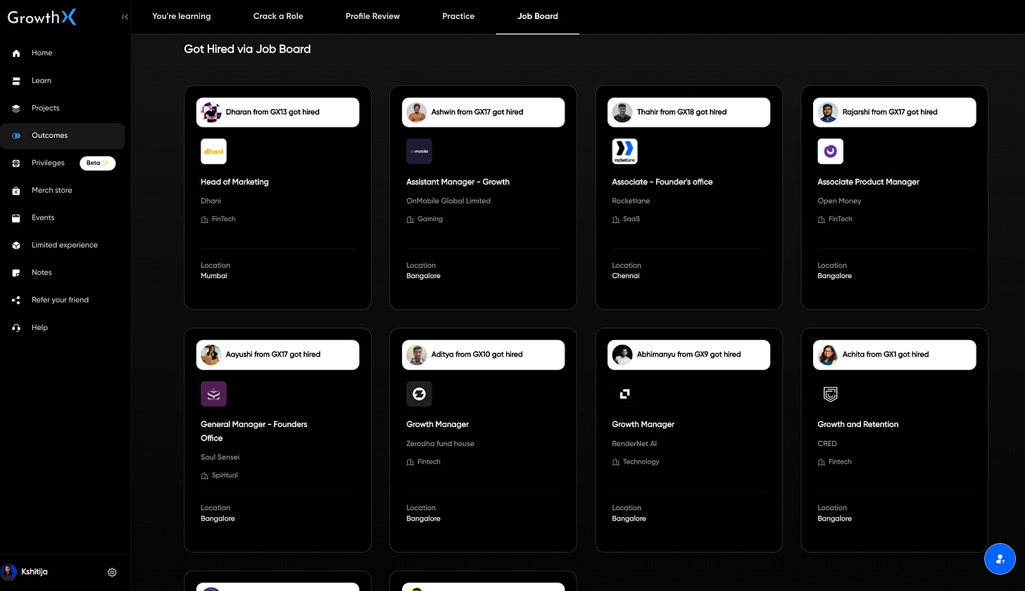The width and height of the screenshot is (1025, 591).
Task: Click the Projects layers icon
Action: tap(16, 108)
